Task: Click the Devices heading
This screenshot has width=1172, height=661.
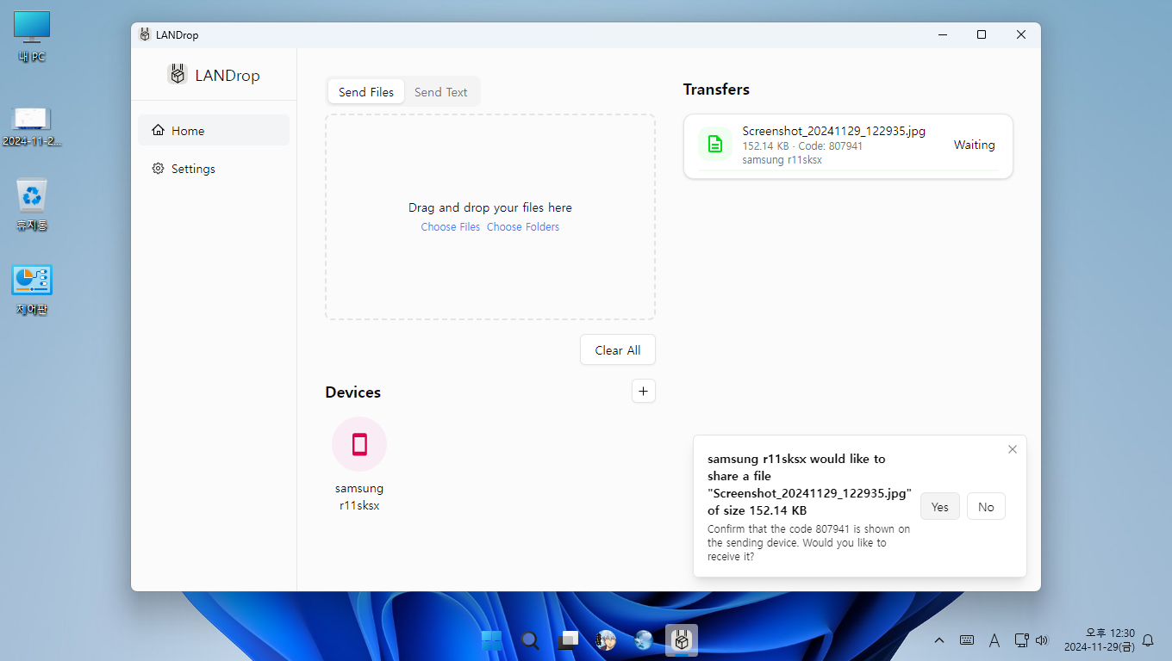Action: pos(352,392)
